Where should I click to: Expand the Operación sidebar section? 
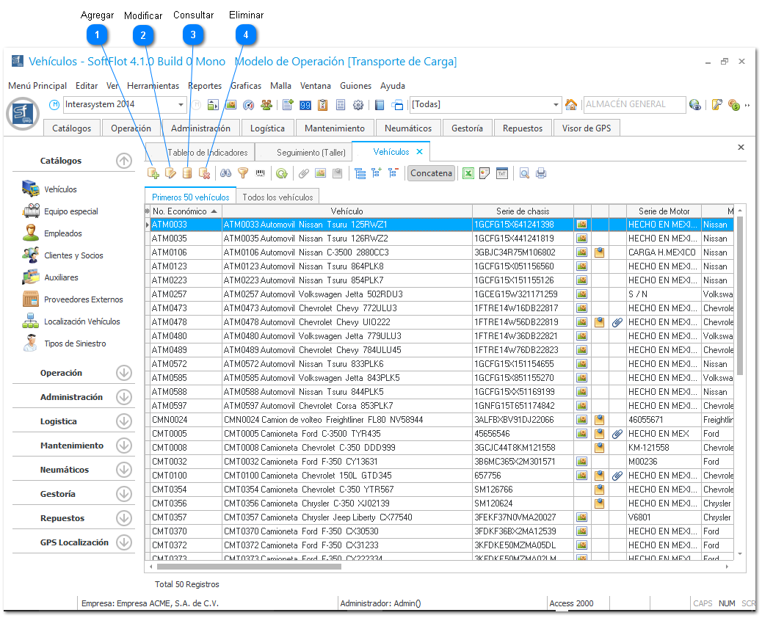point(124,373)
